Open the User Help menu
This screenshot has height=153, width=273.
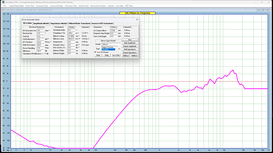[x=119, y=6]
